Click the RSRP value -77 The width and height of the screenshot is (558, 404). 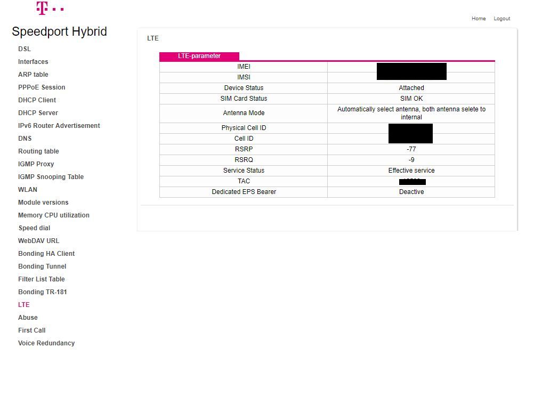(411, 149)
